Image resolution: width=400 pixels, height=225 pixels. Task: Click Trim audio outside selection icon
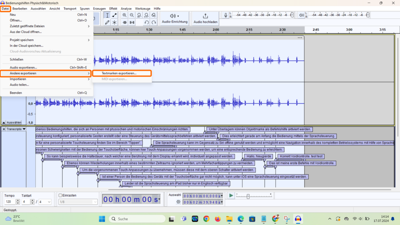(x=124, y=22)
